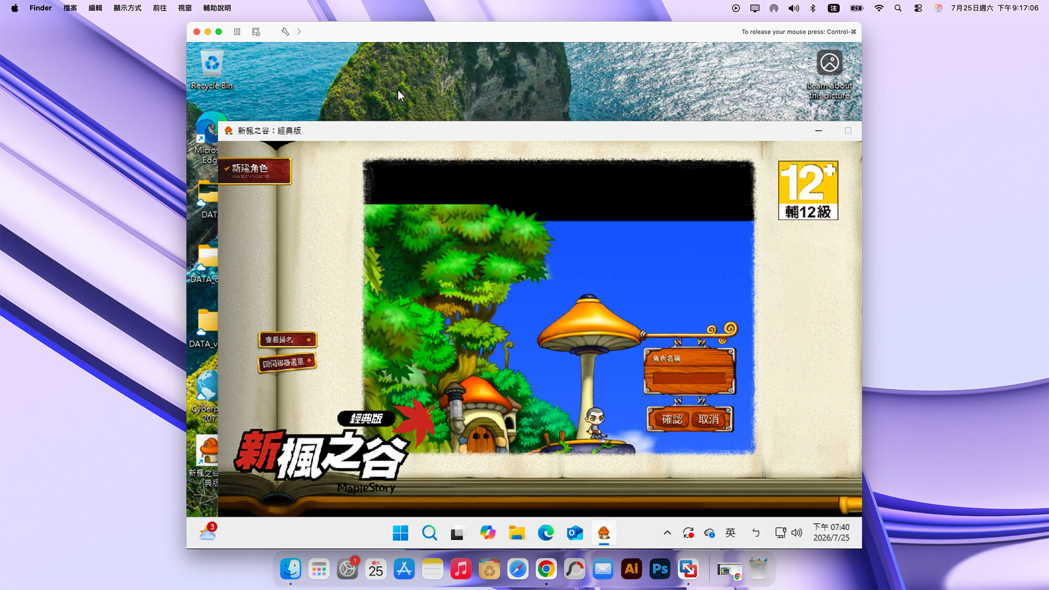The width and height of the screenshot is (1049, 590).
Task: Open Windows taskbar search icon
Action: 429,533
